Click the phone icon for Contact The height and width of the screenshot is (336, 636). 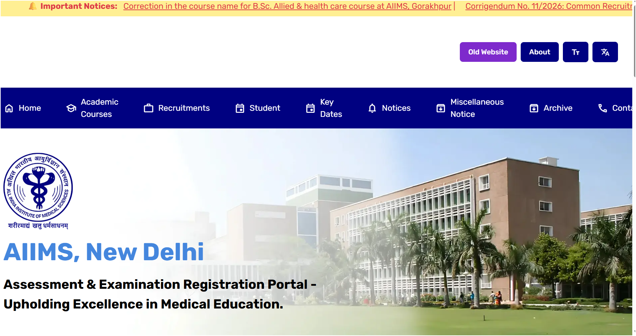click(x=603, y=108)
